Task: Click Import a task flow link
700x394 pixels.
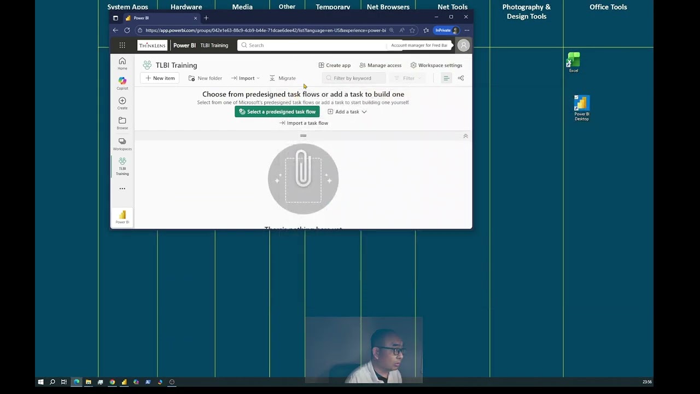Action: pos(304,123)
